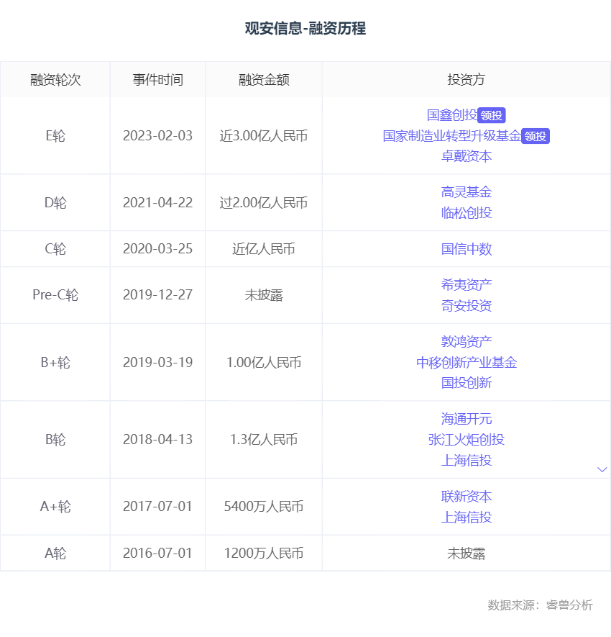Click date 2023-02-03
Screen dimensions: 611x637
click(x=158, y=136)
